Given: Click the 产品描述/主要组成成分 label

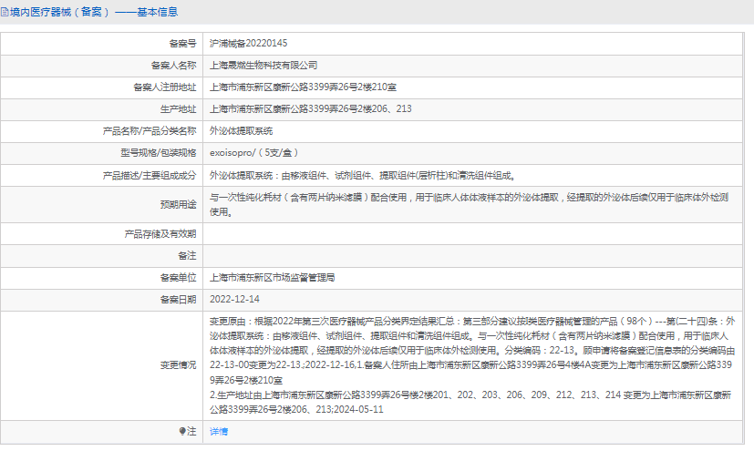Looking at the screenshot, I should click(150, 175).
